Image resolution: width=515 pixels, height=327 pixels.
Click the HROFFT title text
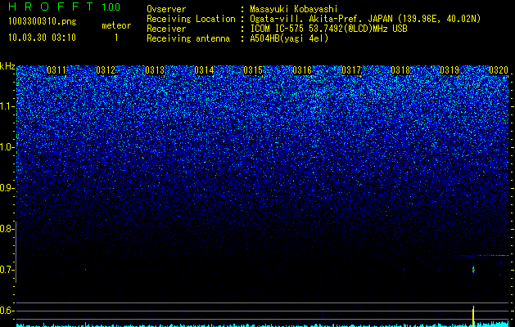tap(51, 7)
